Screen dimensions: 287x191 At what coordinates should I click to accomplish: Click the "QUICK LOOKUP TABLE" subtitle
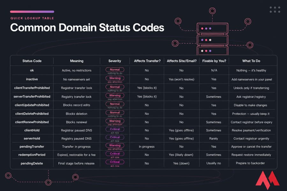coord(32,18)
